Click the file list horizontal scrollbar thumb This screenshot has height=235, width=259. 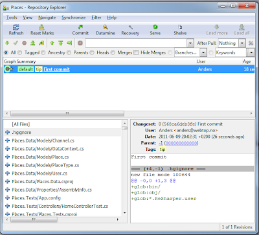click(34, 219)
